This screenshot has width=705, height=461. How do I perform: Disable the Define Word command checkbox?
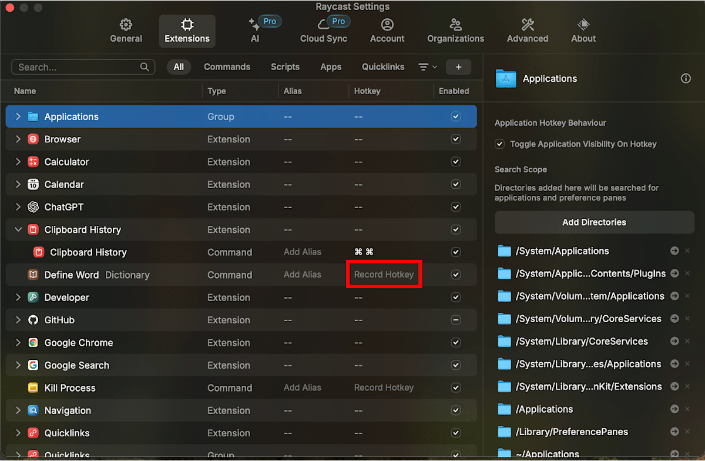[455, 275]
